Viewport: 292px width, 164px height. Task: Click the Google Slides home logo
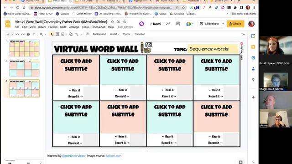8,24
